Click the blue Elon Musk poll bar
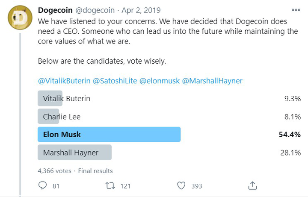 109,135
